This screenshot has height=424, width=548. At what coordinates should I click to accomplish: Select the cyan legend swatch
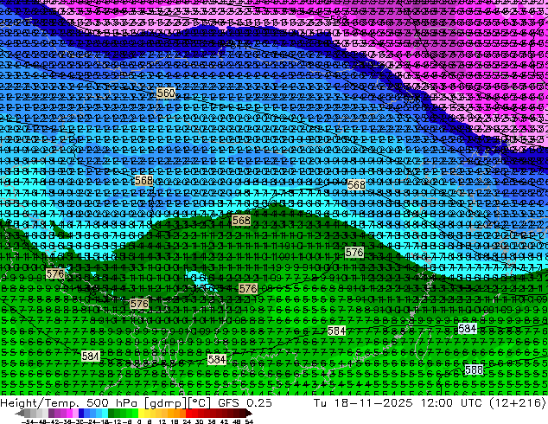coord(105,413)
